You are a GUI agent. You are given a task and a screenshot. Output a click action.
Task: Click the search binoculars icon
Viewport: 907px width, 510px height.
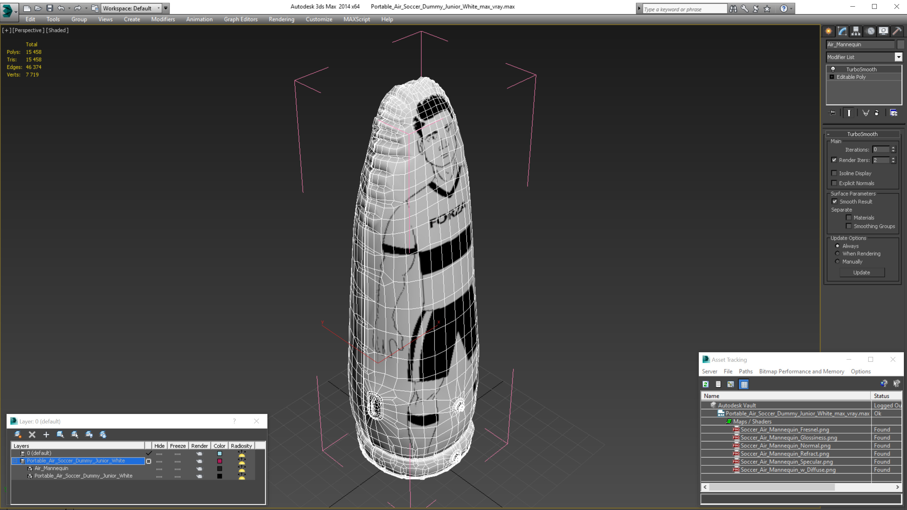coord(733,9)
